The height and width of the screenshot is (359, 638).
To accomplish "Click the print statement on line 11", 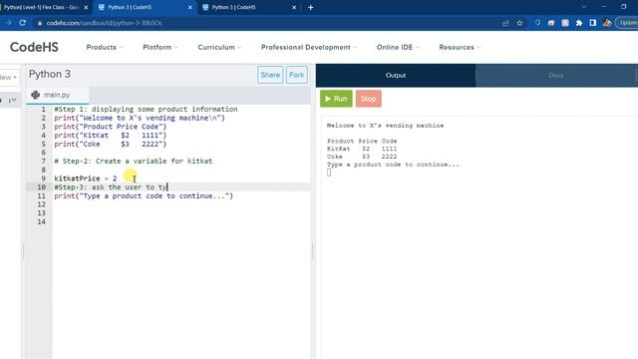I will point(144,195).
